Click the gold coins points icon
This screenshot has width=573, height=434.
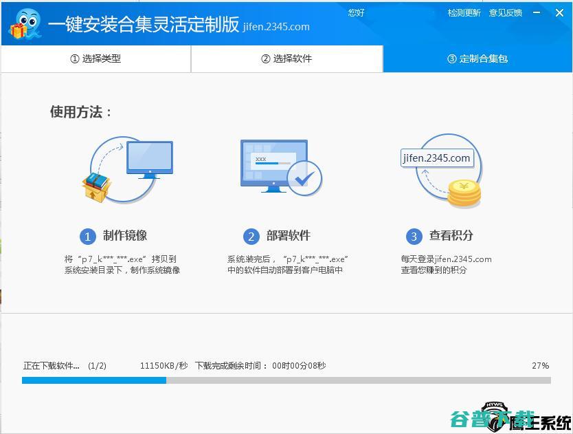(x=462, y=194)
